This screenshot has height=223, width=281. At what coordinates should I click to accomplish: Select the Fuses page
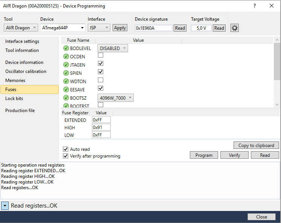point(30,90)
